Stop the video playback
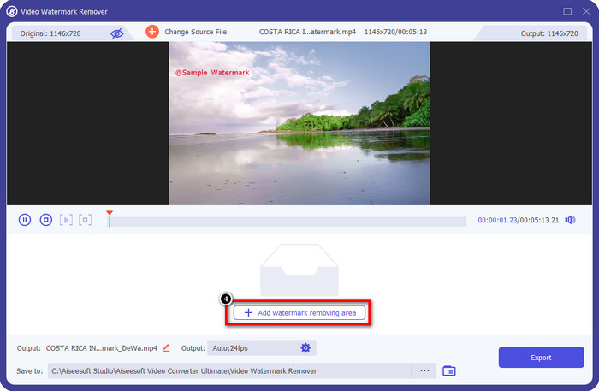This screenshot has width=599, height=391. click(46, 220)
